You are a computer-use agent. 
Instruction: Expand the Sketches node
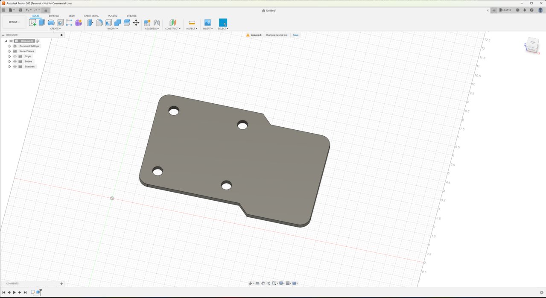tap(9, 67)
